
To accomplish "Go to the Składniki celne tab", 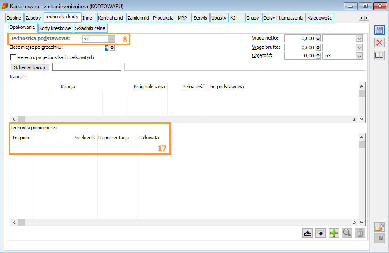I will [90, 28].
